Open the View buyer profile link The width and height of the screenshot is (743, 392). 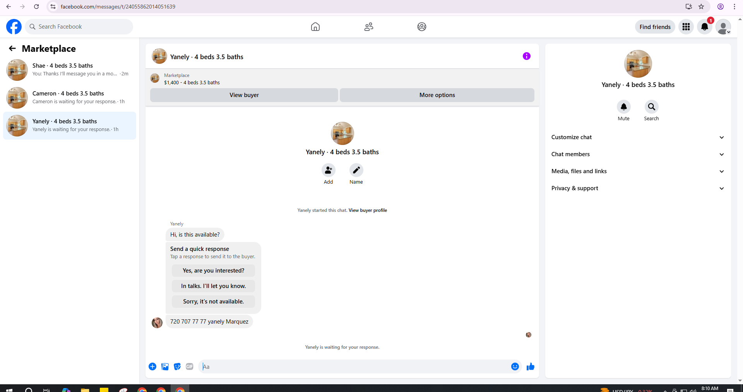368,210
